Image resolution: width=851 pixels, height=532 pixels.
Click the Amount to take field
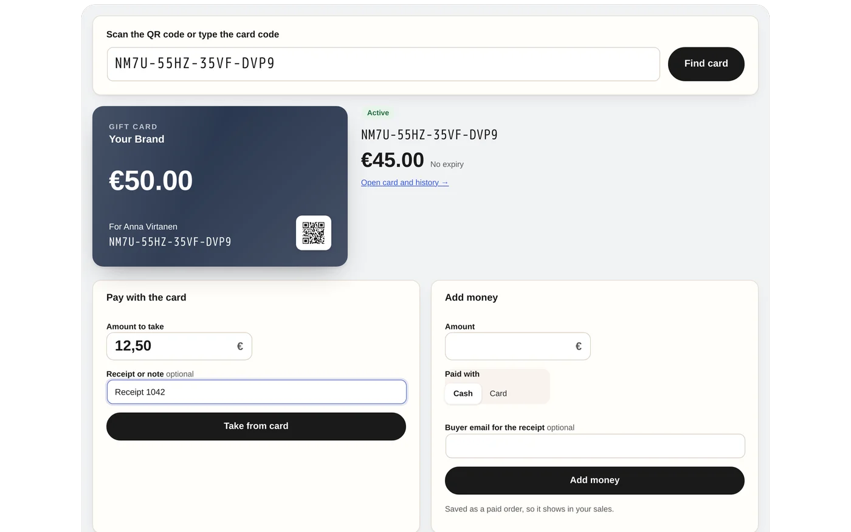click(179, 346)
